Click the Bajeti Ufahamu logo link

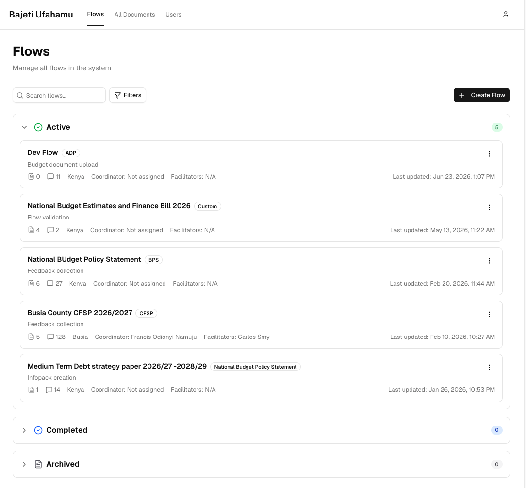coord(41,15)
